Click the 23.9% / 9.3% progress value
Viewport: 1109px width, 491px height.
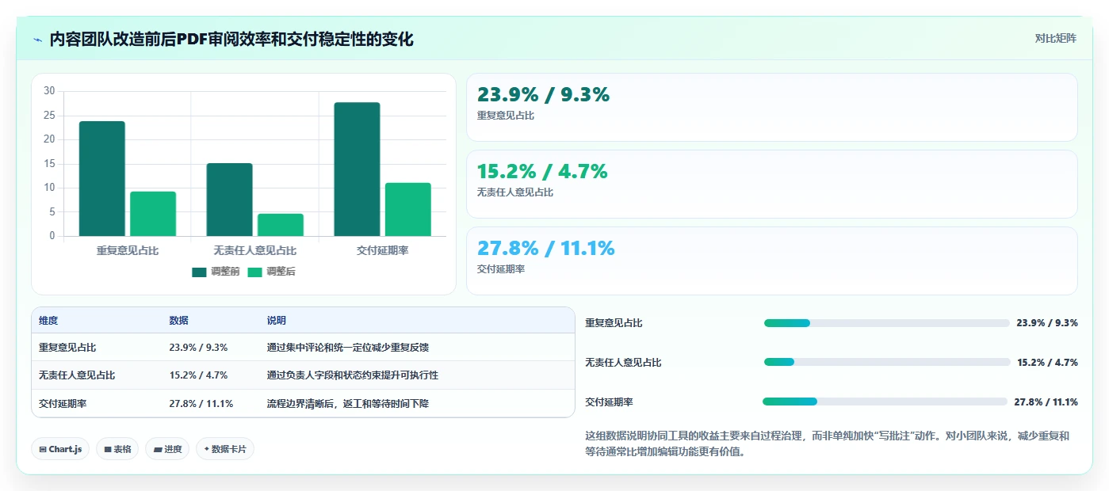click(x=1047, y=323)
